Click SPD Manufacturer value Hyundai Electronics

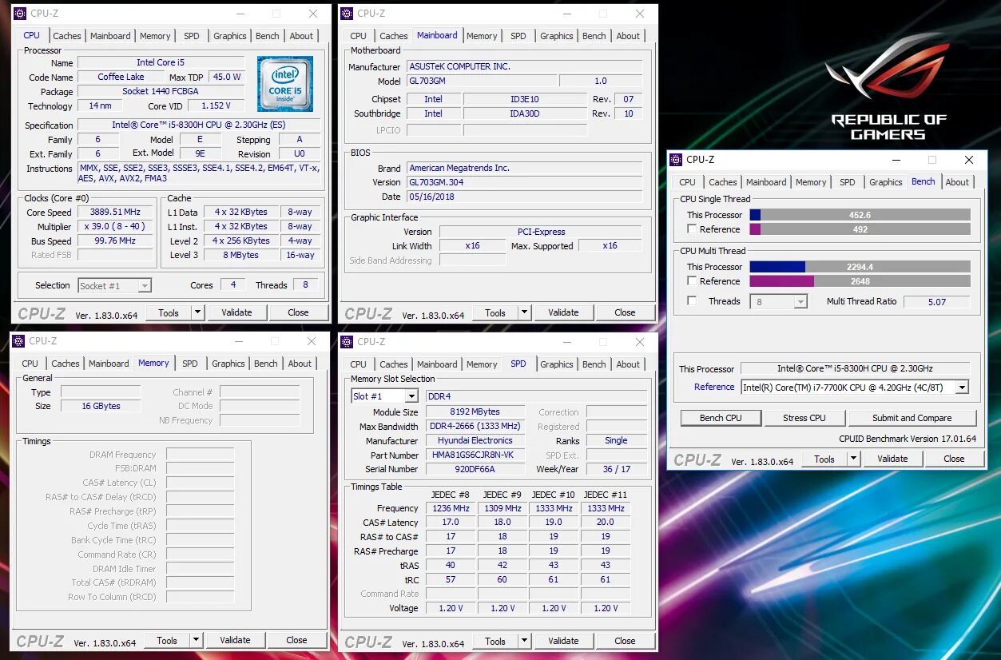475,441
